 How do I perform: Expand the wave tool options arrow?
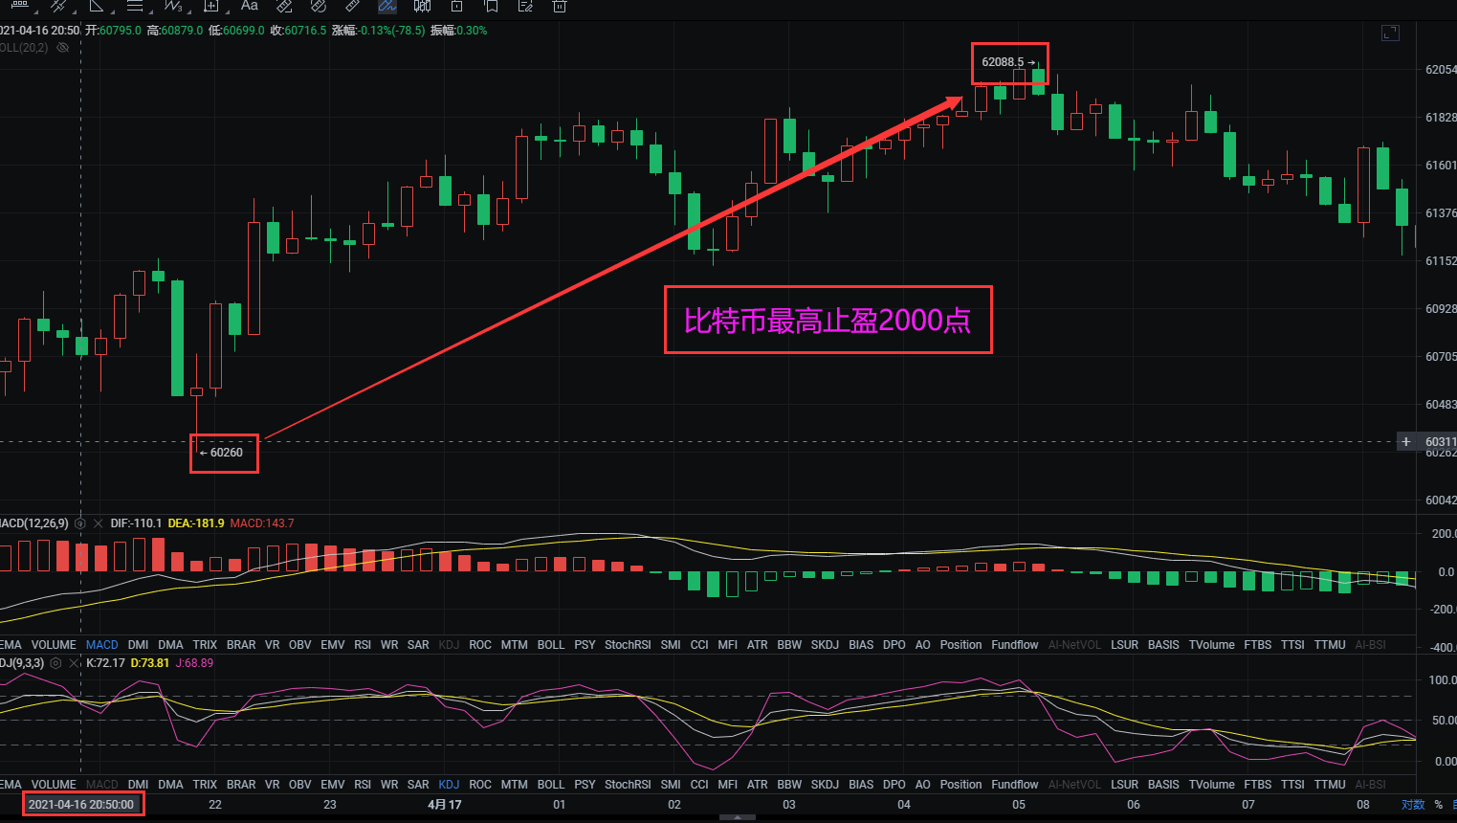click(x=188, y=12)
